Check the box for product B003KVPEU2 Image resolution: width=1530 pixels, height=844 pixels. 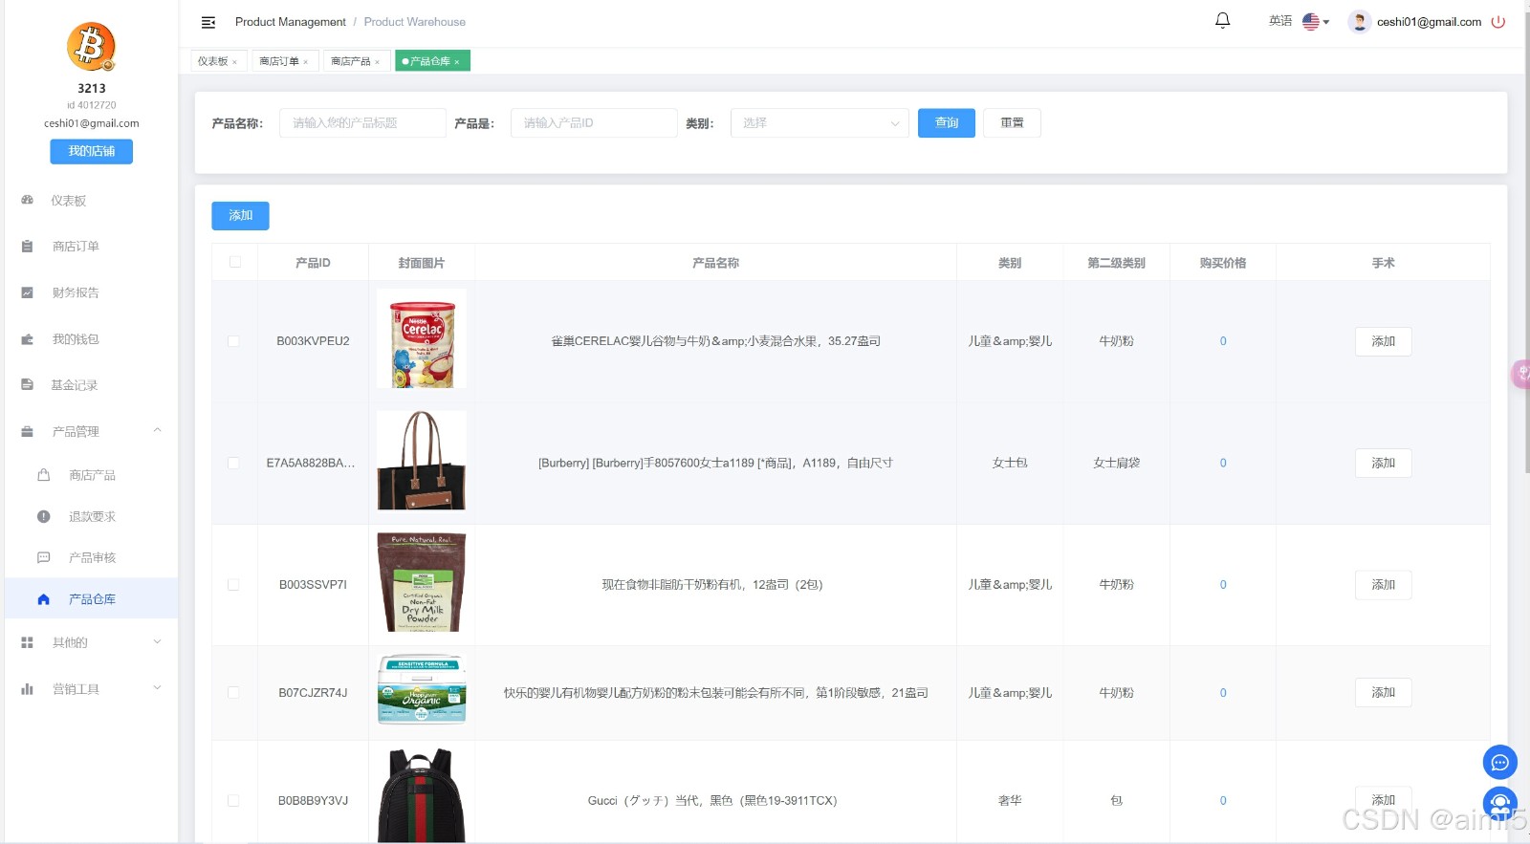(234, 341)
